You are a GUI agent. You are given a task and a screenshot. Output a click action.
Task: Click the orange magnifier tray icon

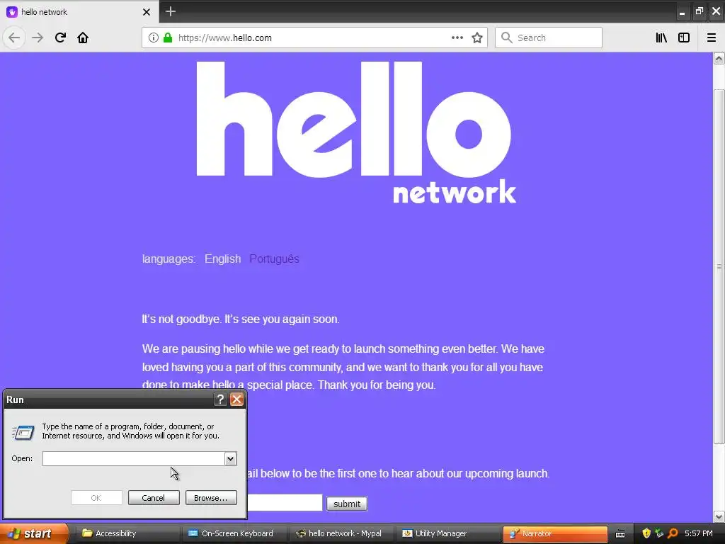coord(673,533)
